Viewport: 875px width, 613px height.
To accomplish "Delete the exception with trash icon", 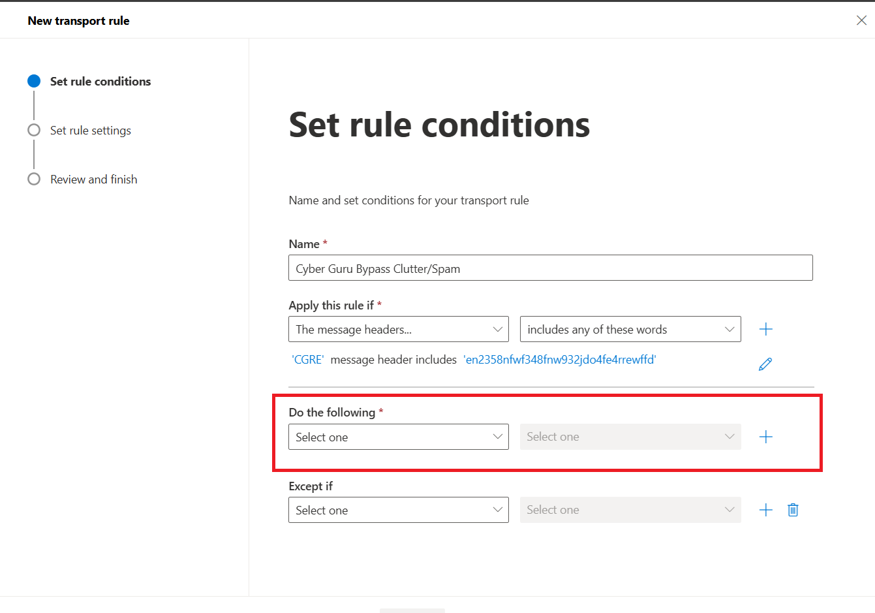I will 793,510.
